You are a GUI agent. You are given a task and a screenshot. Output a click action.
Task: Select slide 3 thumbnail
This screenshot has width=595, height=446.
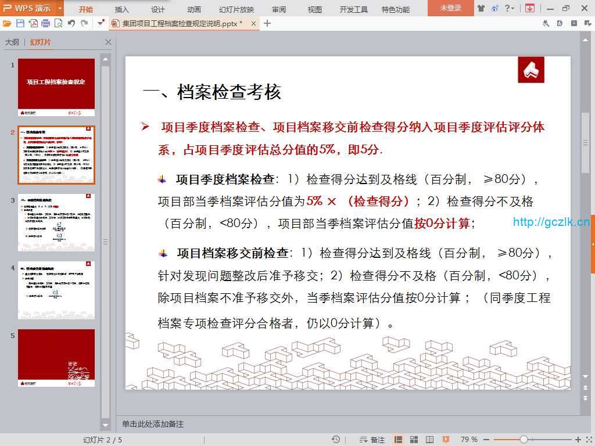56,222
